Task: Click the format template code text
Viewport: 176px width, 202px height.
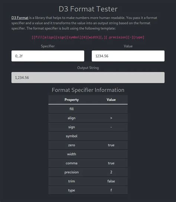Action: pyautogui.click(x=88, y=37)
